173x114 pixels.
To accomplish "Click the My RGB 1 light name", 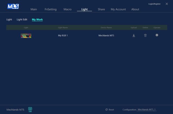I will coord(63,36).
